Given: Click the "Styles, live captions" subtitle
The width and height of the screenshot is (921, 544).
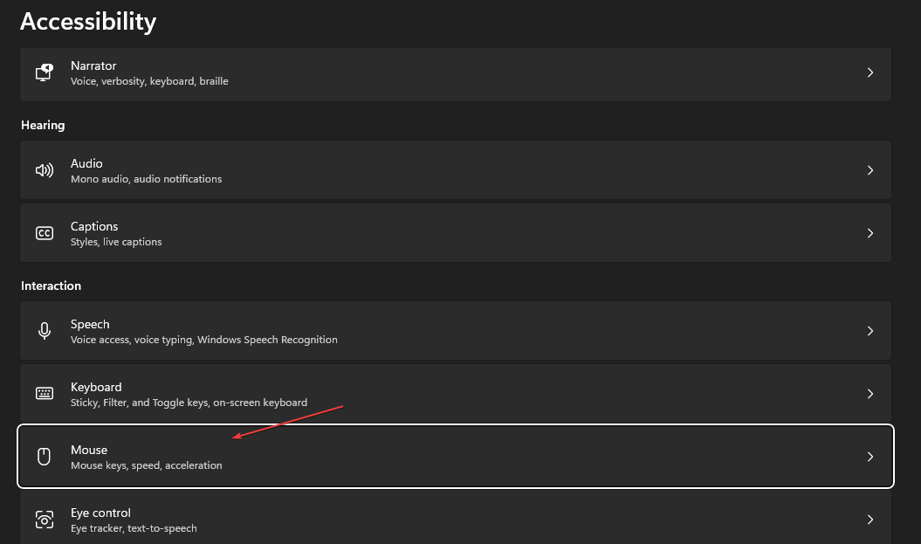Looking at the screenshot, I should (x=116, y=242).
